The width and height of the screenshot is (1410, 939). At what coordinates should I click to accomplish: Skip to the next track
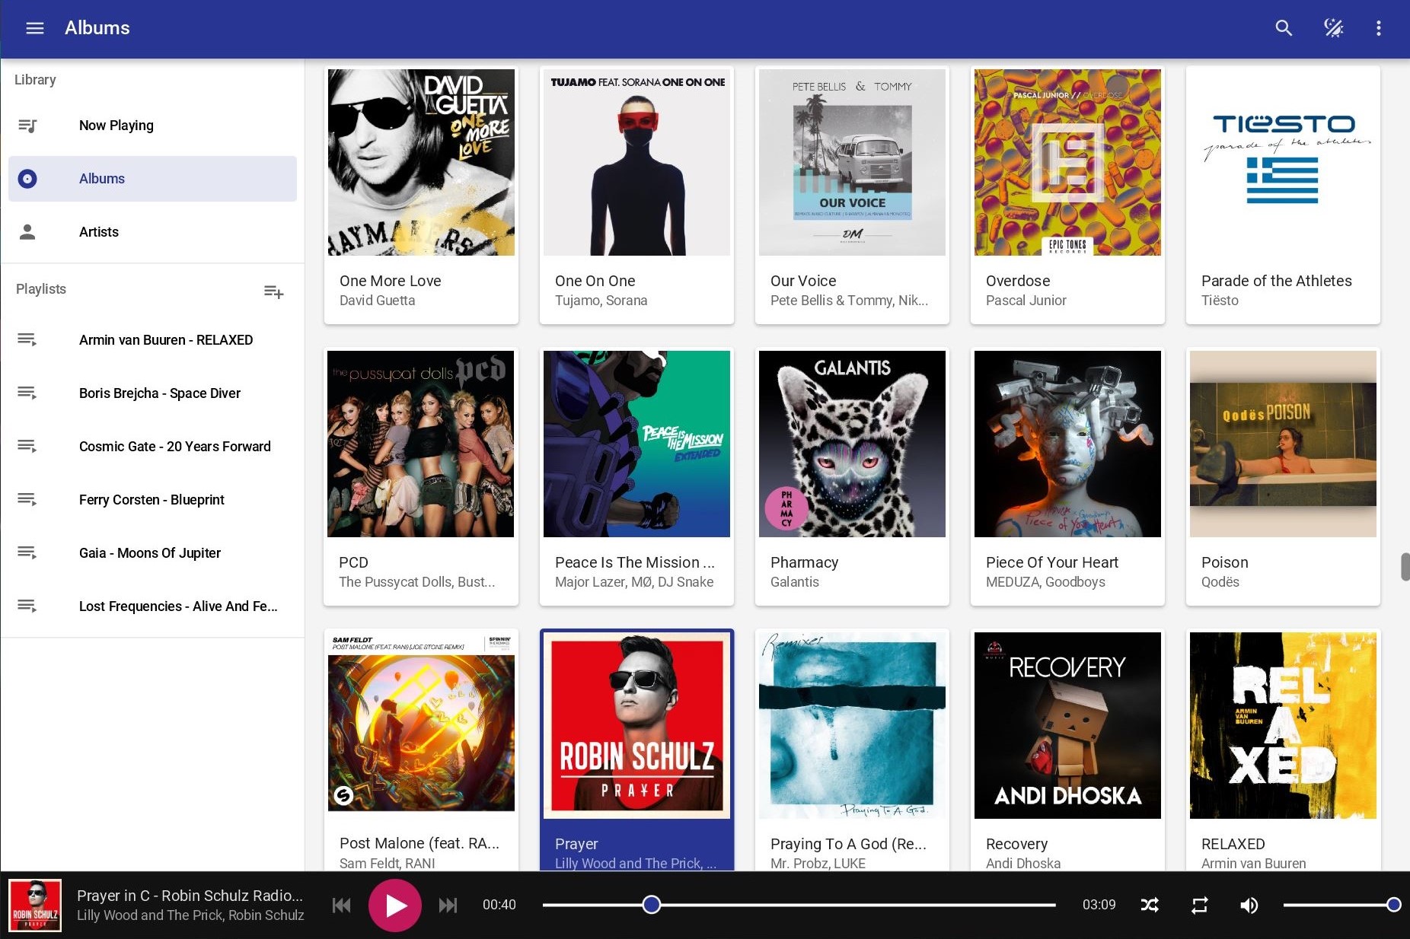[448, 905]
